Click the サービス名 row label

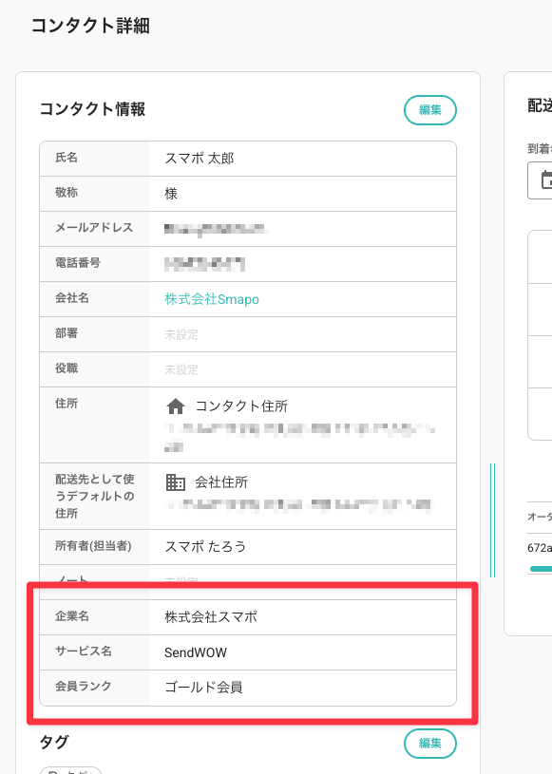pos(83,651)
